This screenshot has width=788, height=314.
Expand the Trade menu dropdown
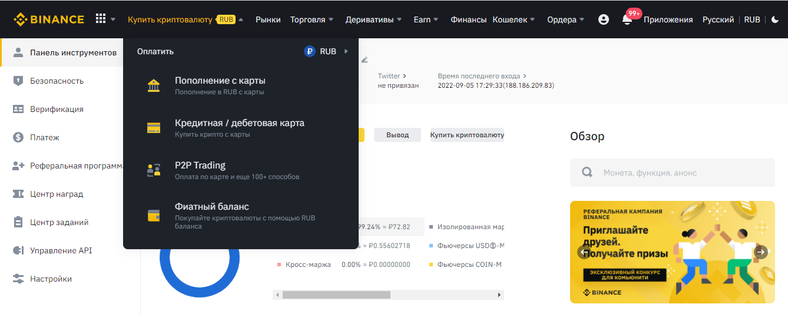(330, 19)
